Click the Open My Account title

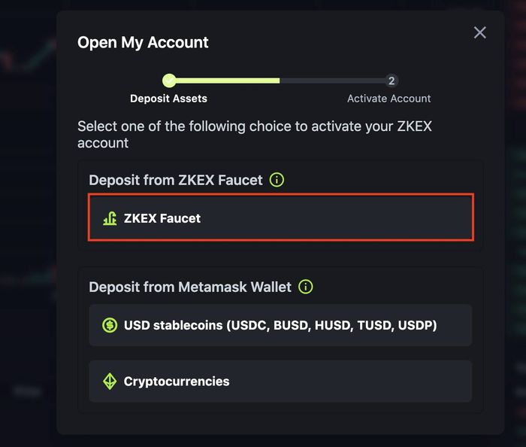pos(143,43)
